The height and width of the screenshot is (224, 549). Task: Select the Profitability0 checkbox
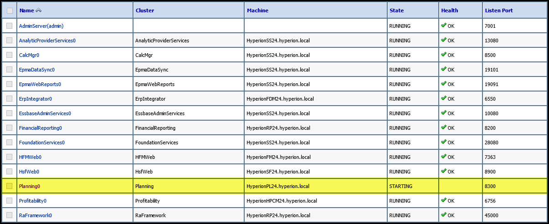(10, 201)
